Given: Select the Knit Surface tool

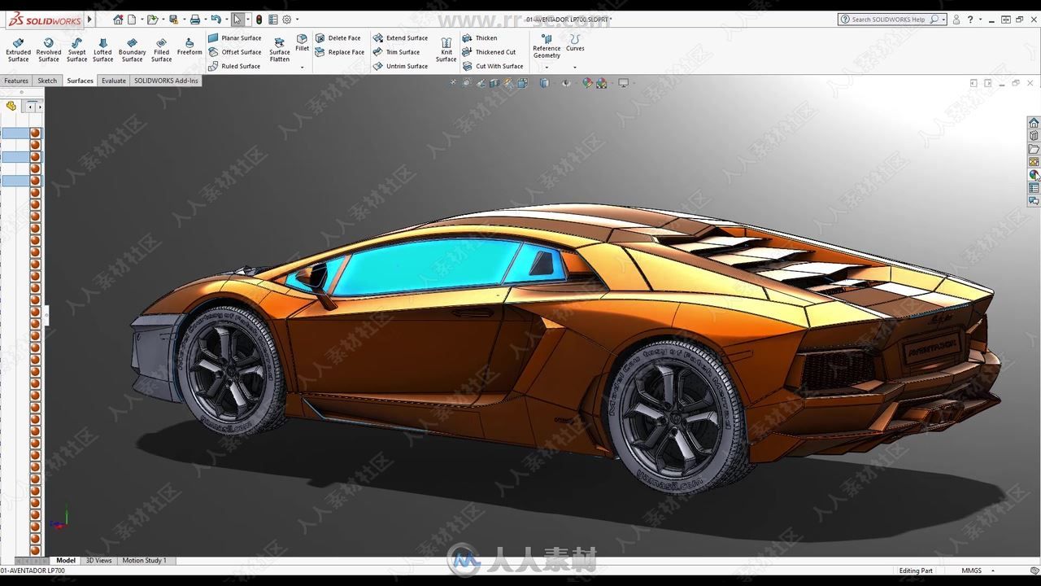Looking at the screenshot, I should tap(446, 50).
